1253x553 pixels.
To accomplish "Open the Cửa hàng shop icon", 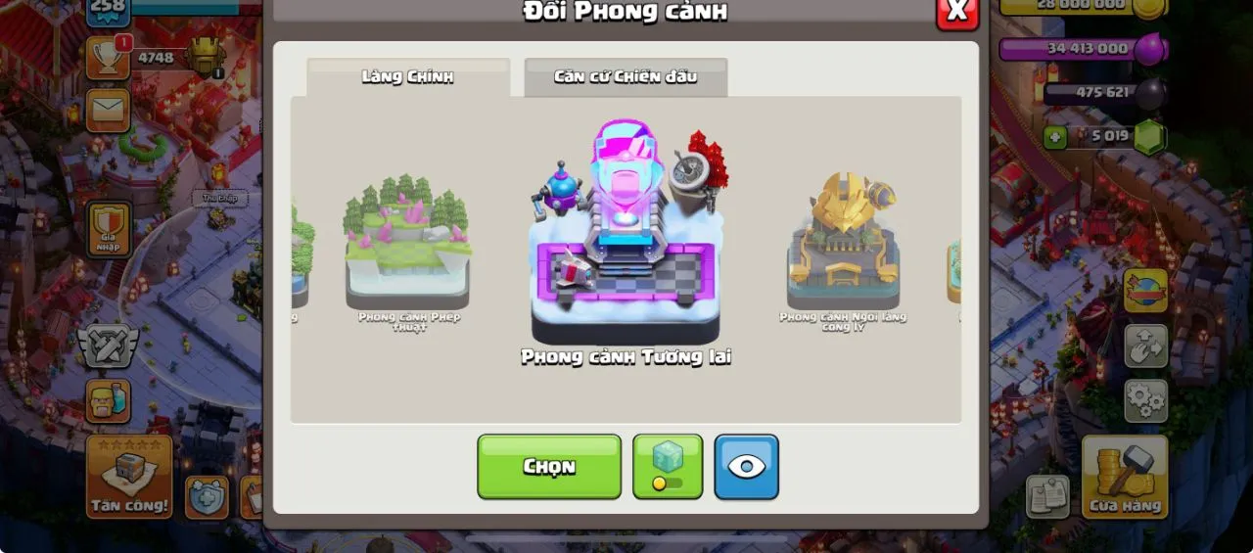I will coord(1125,477).
